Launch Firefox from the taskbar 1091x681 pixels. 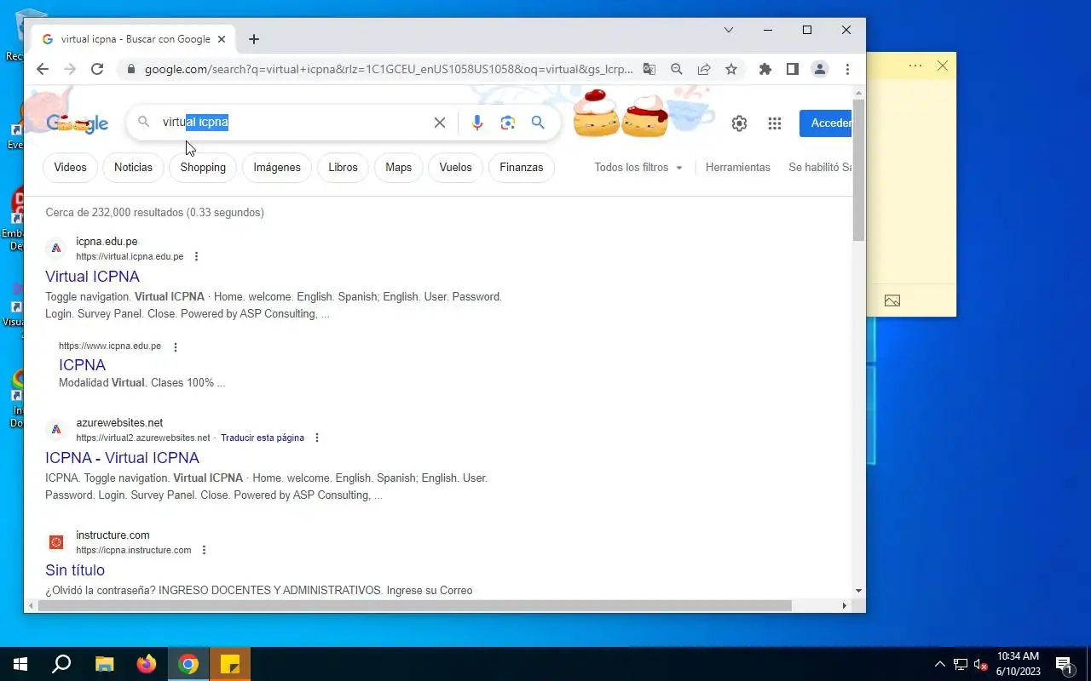[147, 664]
